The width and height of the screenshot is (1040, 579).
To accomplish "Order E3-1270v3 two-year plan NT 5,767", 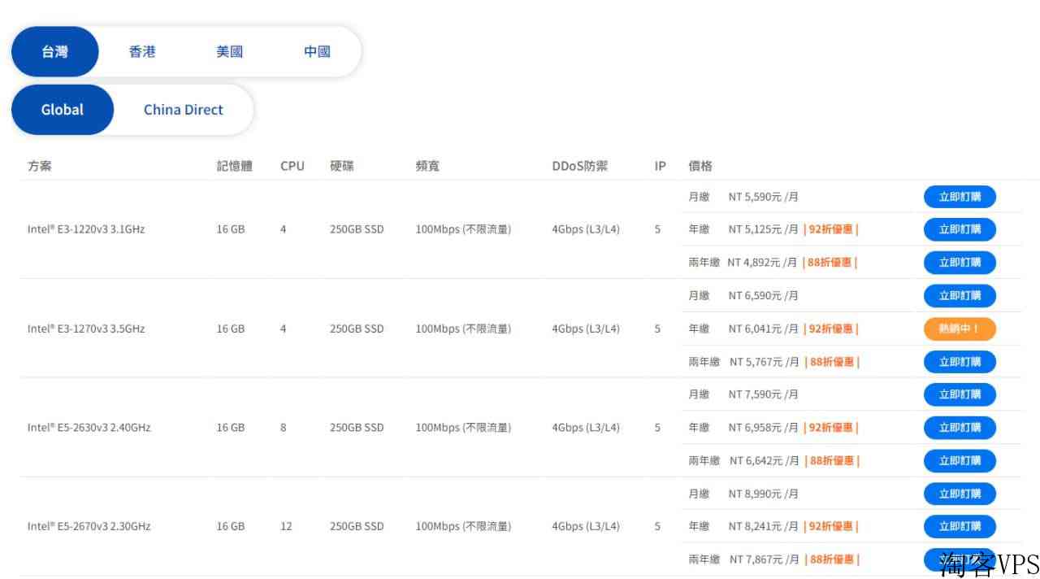I will point(960,362).
